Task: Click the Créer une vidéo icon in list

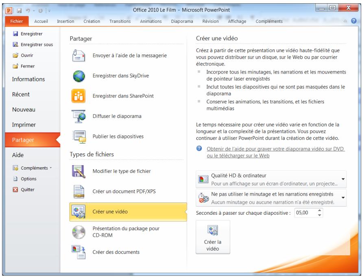Action: pyautogui.click(x=79, y=212)
